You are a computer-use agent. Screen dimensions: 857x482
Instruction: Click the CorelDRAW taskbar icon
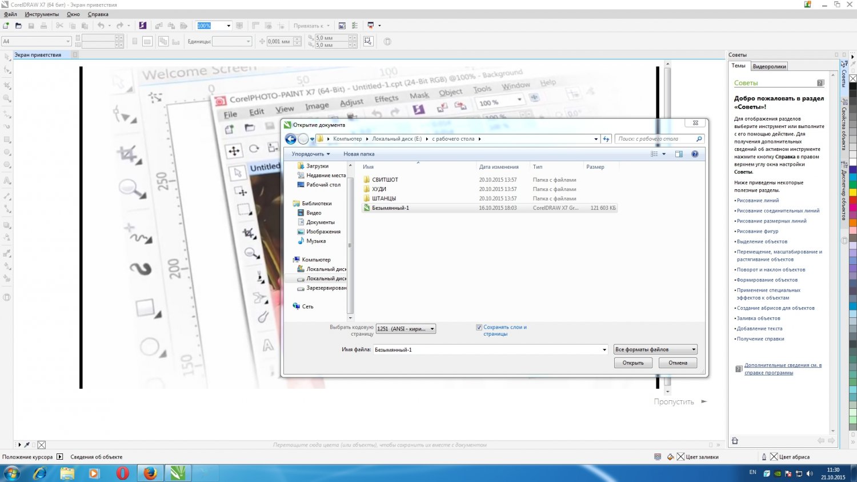pos(178,473)
